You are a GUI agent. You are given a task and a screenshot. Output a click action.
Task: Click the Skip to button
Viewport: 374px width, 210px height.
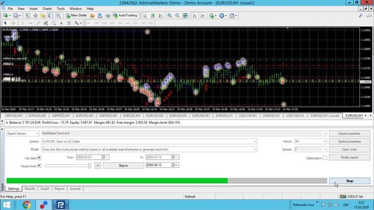123,166
